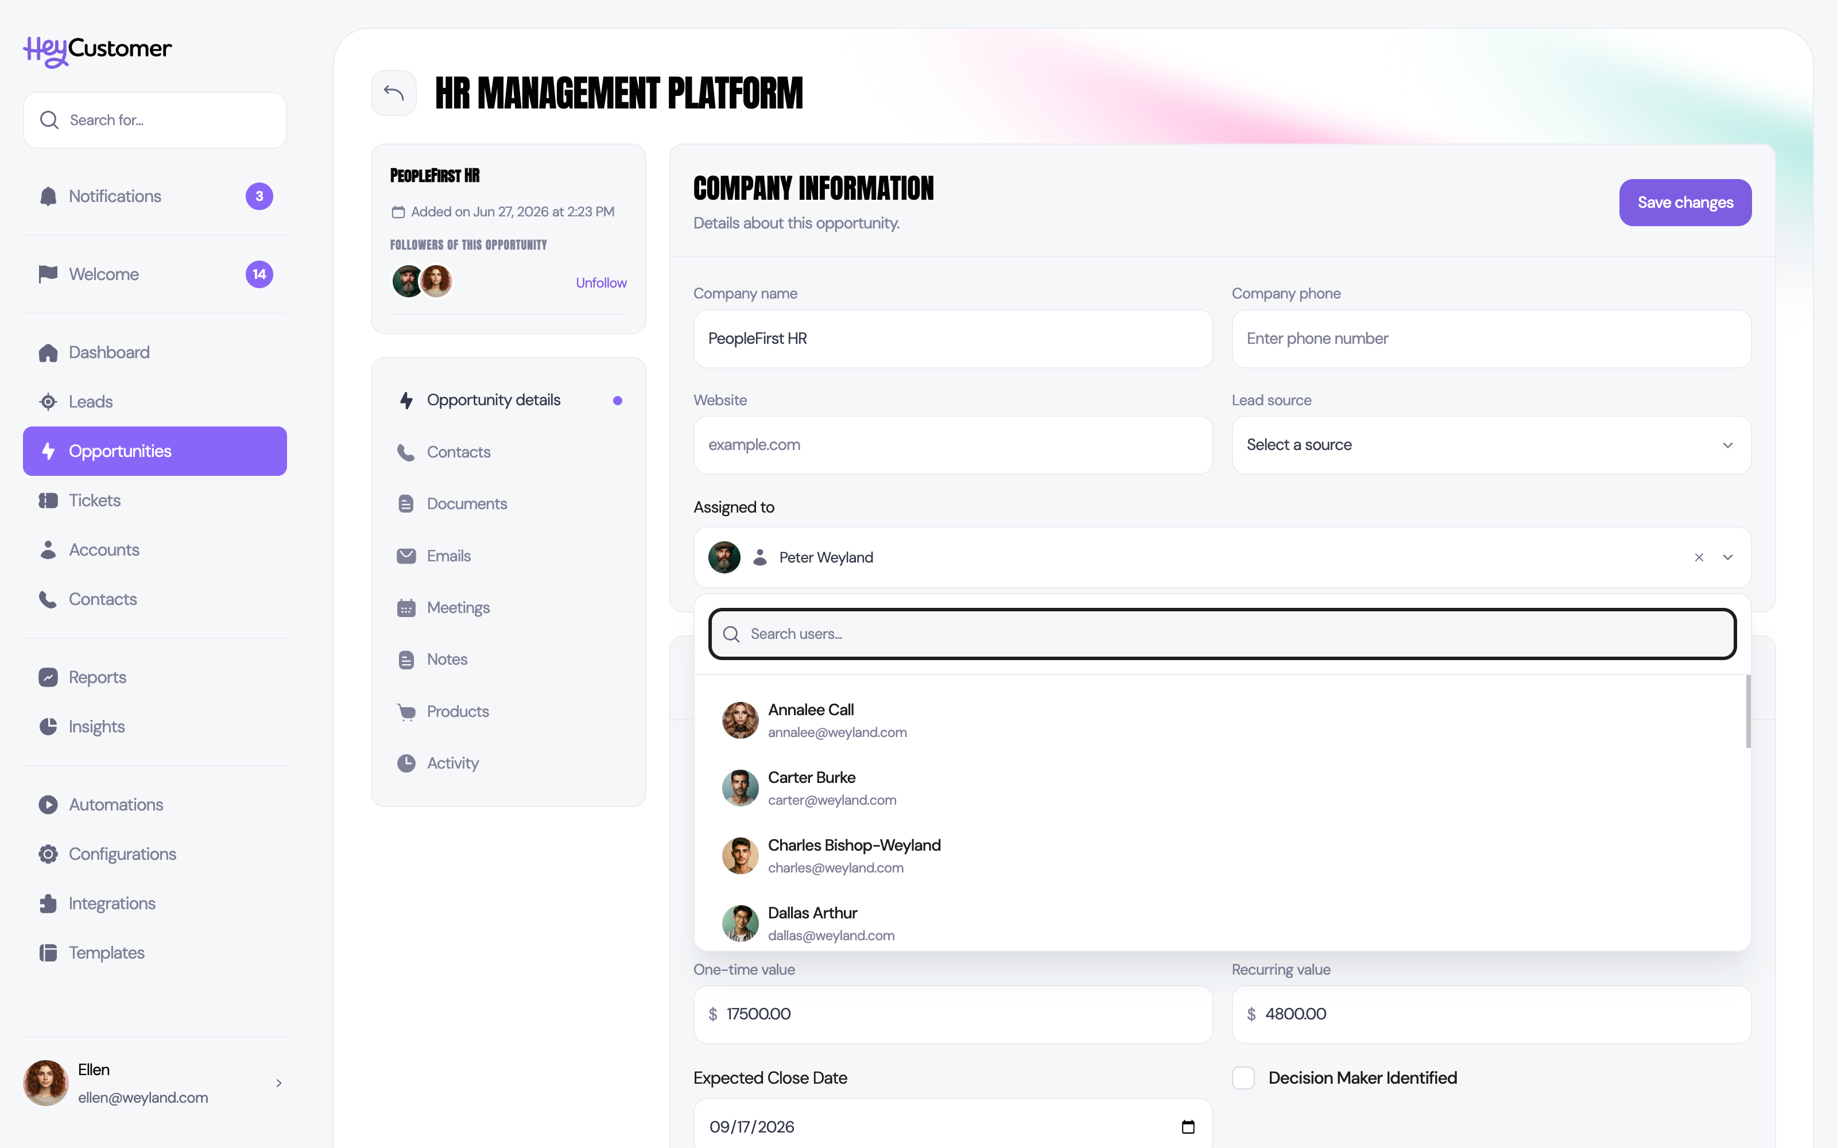Click the Configurations gear icon
Screen dimensions: 1837x1148
click(x=48, y=854)
